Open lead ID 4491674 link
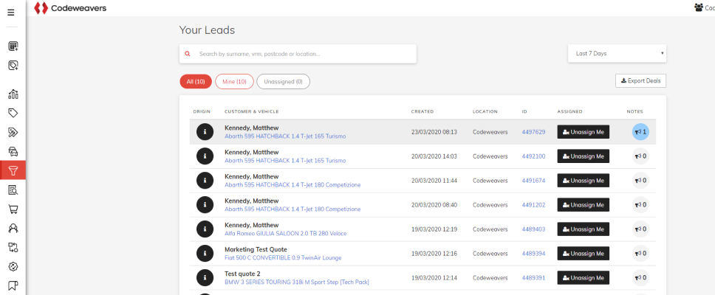 (533, 181)
